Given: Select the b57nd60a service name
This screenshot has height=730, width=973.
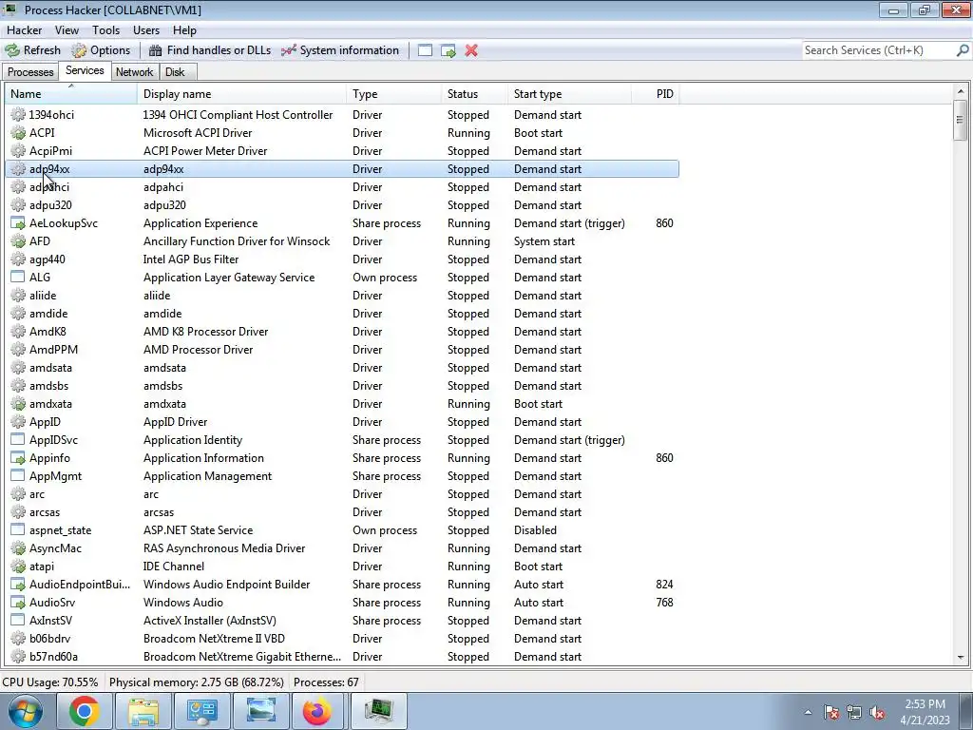Looking at the screenshot, I should tap(53, 657).
